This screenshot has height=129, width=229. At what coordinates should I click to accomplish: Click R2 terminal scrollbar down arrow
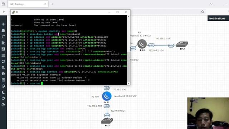128,83
